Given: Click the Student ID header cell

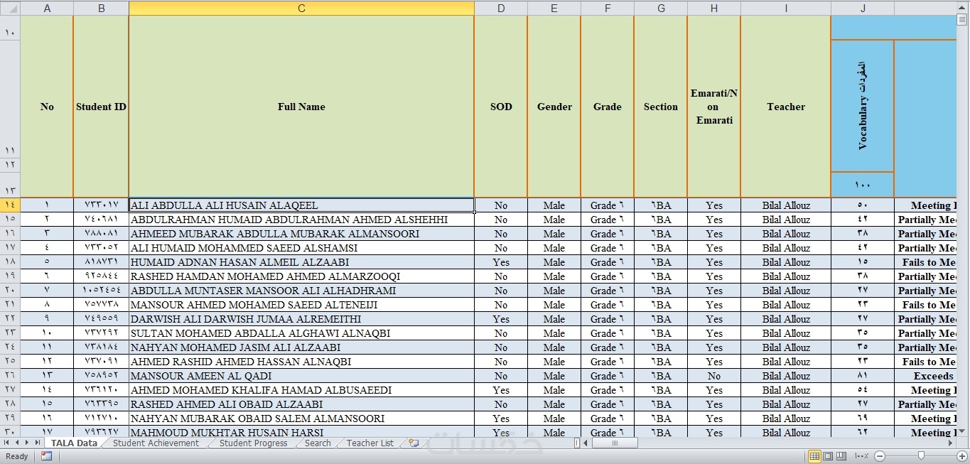Looking at the screenshot, I should point(101,107).
